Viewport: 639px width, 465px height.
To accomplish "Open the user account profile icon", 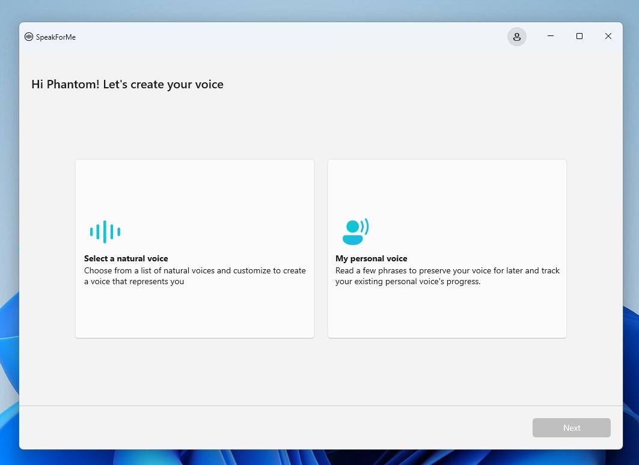I will [517, 37].
